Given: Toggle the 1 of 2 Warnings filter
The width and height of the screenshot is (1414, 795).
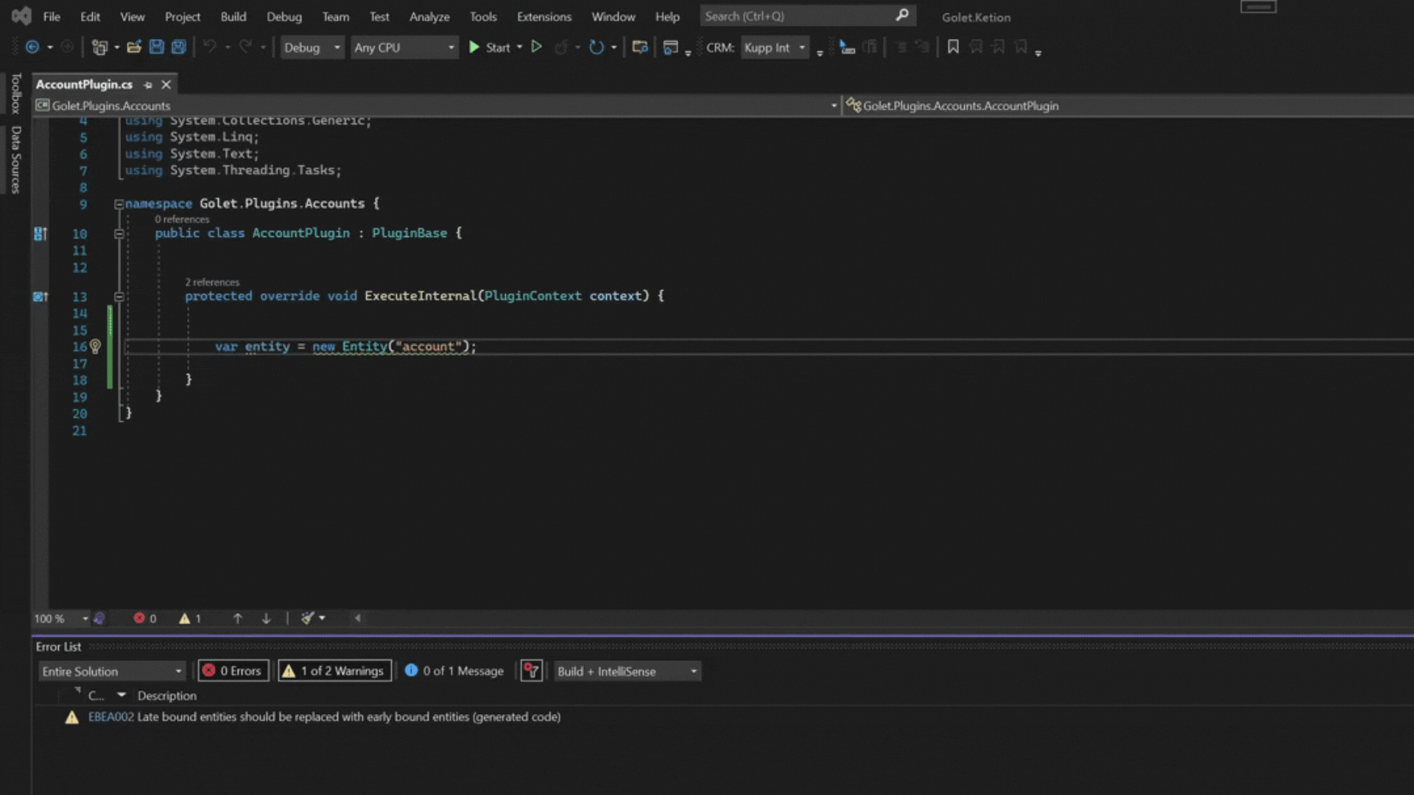Looking at the screenshot, I should pos(334,671).
